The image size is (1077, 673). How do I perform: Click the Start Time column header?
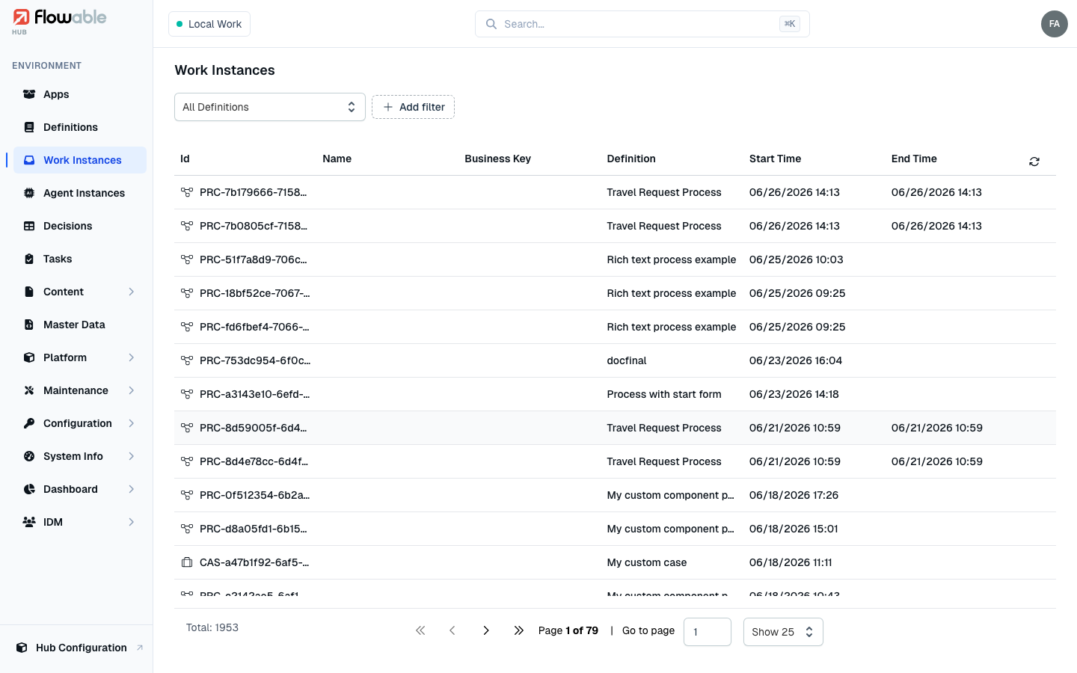click(775, 159)
